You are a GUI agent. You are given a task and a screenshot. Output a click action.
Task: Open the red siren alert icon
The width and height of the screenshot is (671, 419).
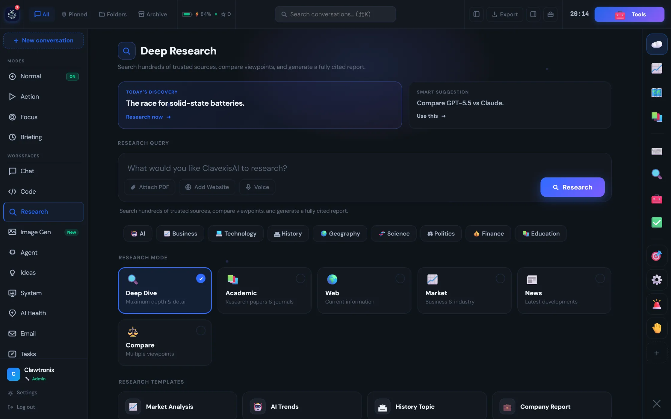[x=657, y=304]
